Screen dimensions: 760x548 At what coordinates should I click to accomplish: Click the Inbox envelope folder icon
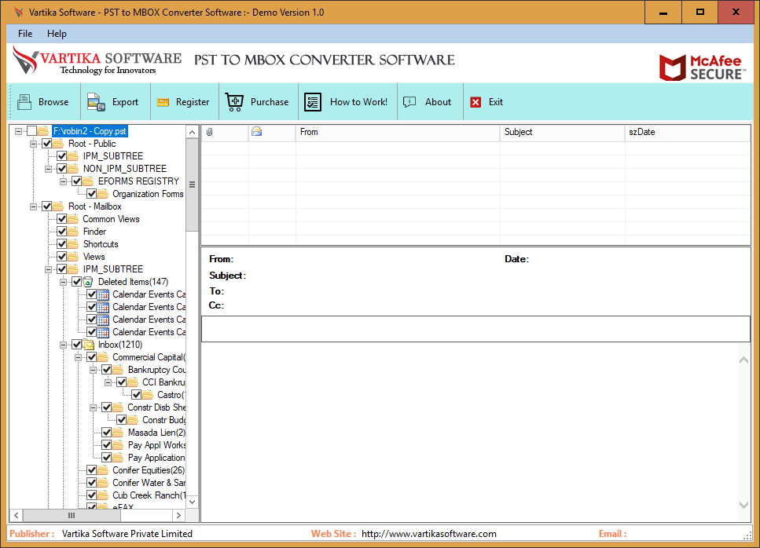(x=88, y=345)
